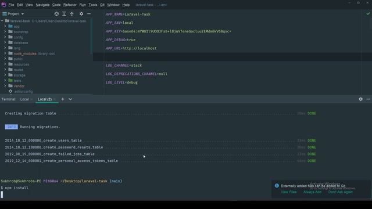Expand the storage folder
This screenshot has height=209, width=372.
coord(5,75)
